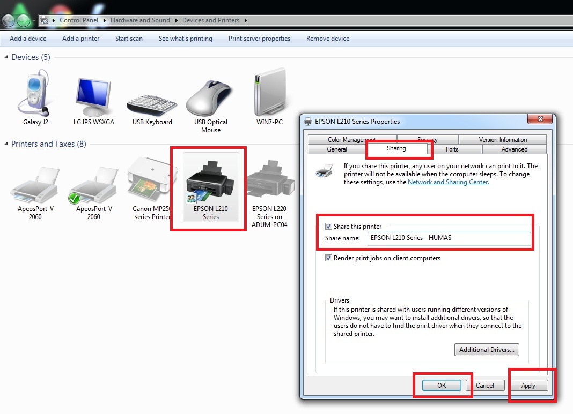
Task: Click Remove device in toolbar
Action: point(328,39)
